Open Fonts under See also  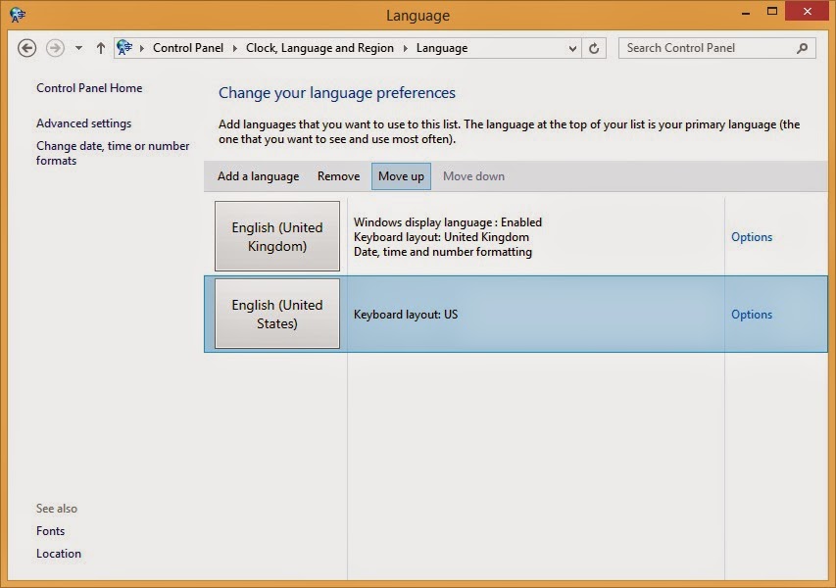[50, 531]
